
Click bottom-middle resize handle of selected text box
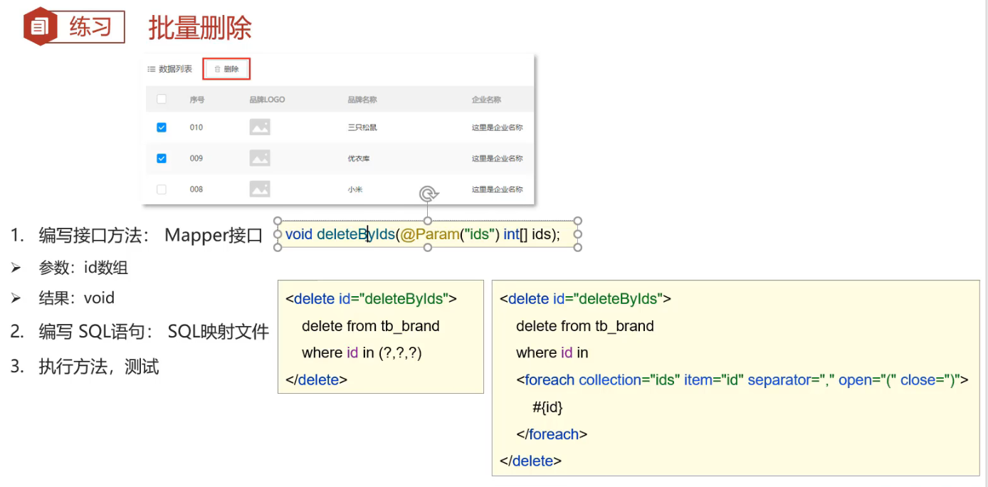(428, 247)
